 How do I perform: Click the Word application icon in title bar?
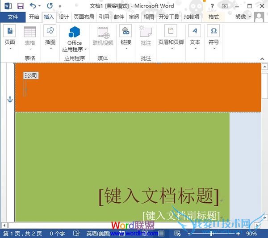pyautogui.click(x=8, y=6)
